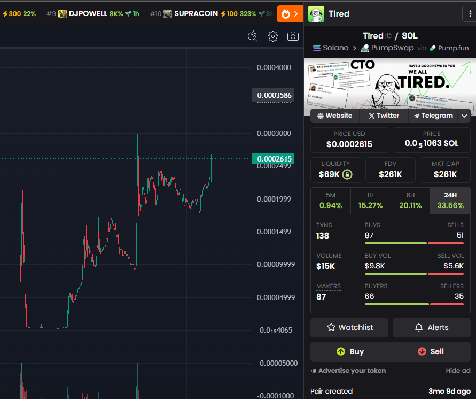The width and height of the screenshot is (476, 399).
Task: Click the Tired token avatar icon
Action: 316,14
